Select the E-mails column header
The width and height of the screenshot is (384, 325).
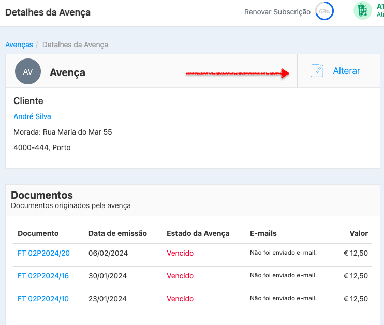coord(263,233)
